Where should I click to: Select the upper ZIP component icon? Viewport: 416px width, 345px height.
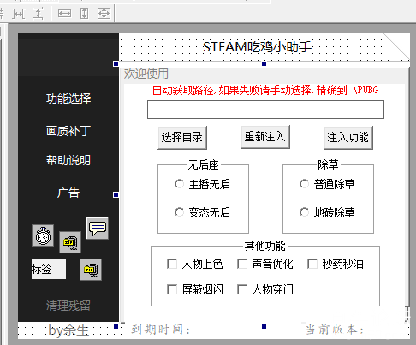pyautogui.click(x=70, y=242)
